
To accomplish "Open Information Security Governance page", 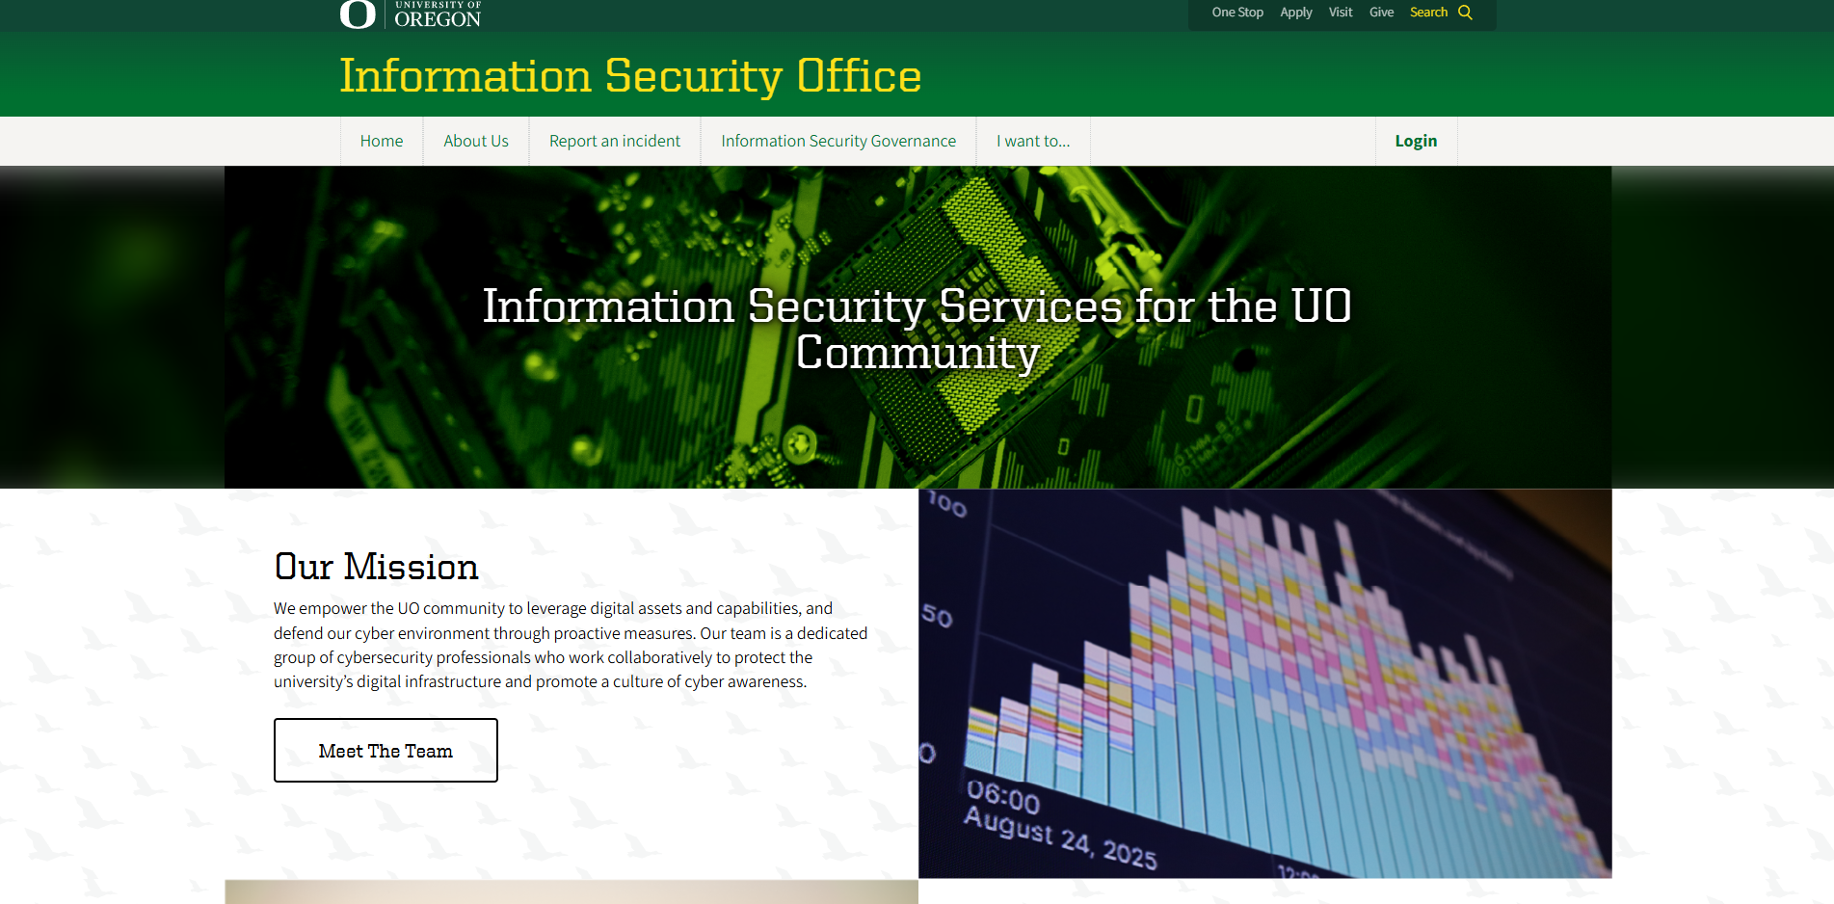I will click(x=837, y=141).
